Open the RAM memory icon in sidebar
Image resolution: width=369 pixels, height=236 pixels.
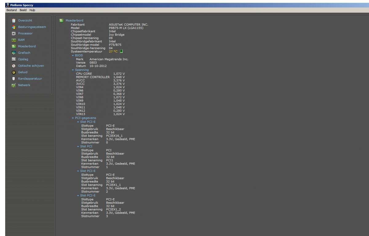point(13,40)
